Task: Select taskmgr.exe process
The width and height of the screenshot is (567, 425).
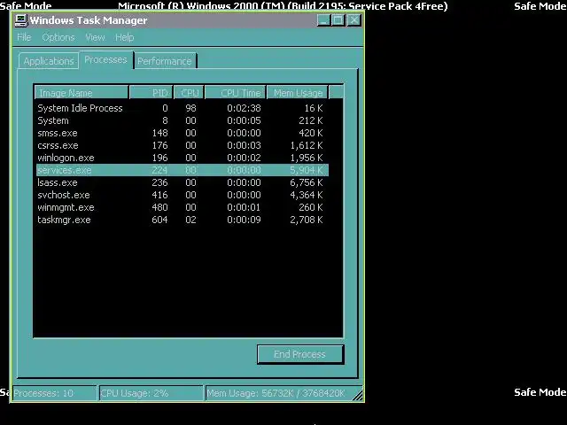Action: click(x=182, y=220)
